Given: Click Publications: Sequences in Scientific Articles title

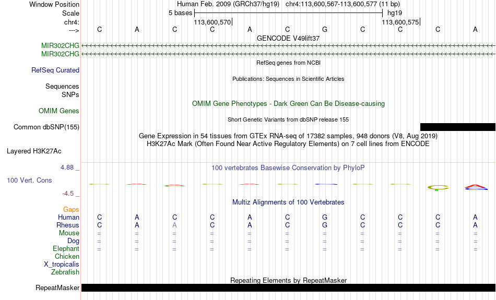Looking at the screenshot, I should (288, 79).
